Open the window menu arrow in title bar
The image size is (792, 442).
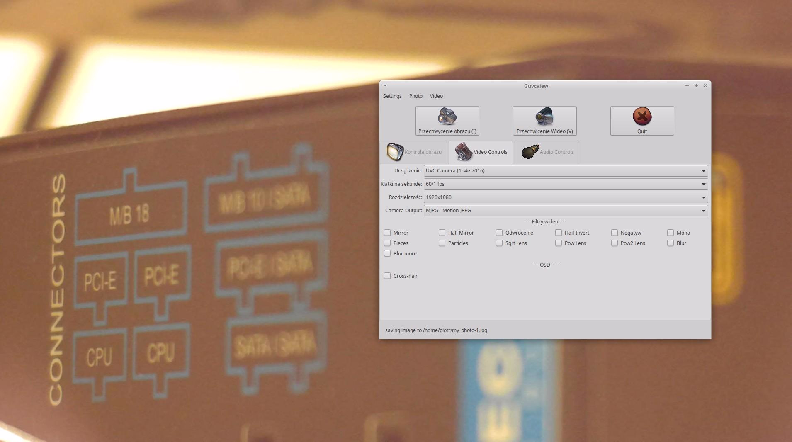385,85
